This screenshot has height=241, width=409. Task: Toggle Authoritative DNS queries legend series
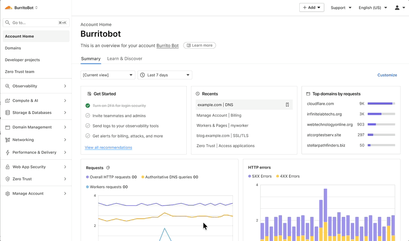(169, 177)
